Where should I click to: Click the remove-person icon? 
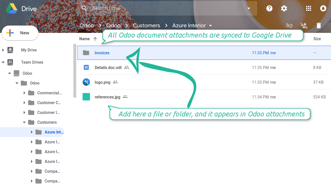click(x=304, y=26)
